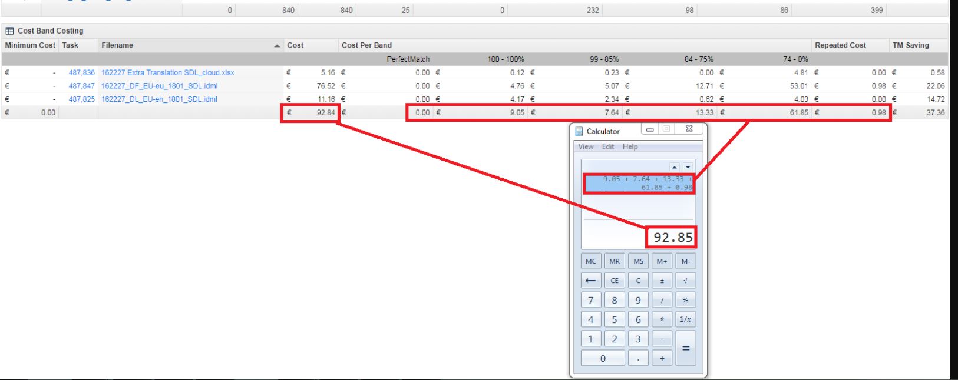Click the divide key in Calculator
Viewport: 958px width, 380px height.
pyautogui.click(x=662, y=300)
